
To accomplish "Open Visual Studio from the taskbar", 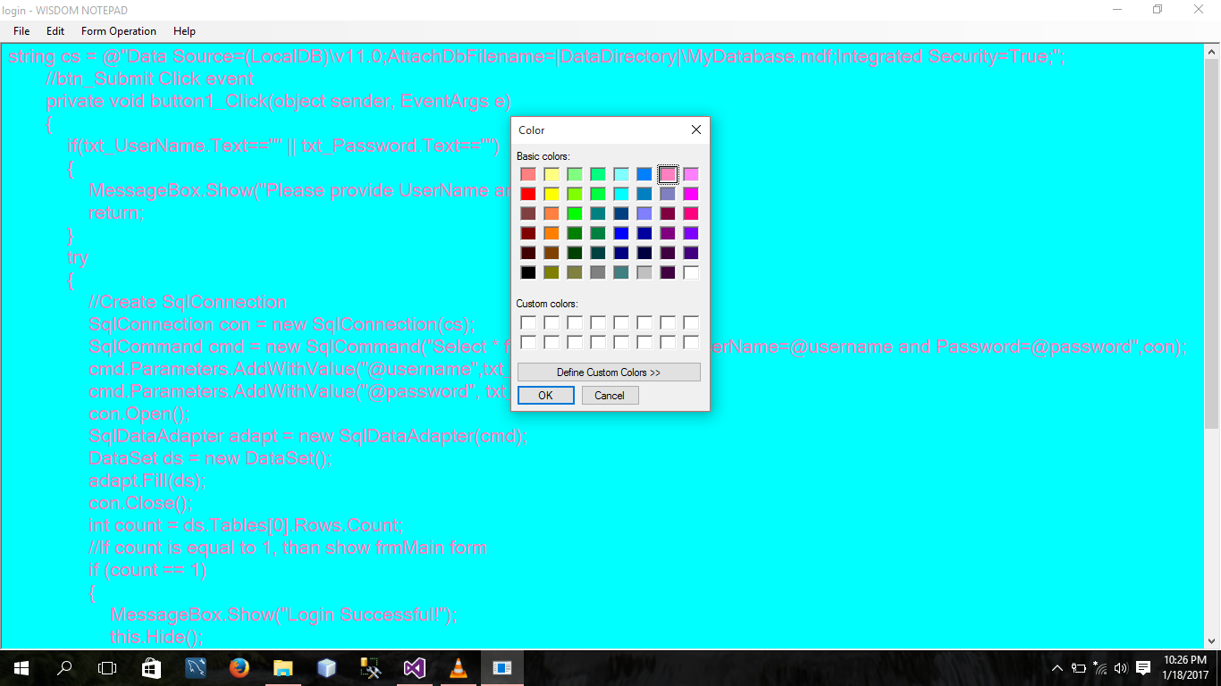I will [414, 667].
